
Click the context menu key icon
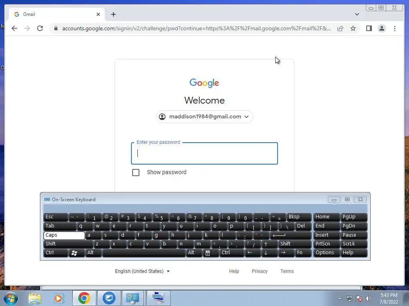coord(211,253)
